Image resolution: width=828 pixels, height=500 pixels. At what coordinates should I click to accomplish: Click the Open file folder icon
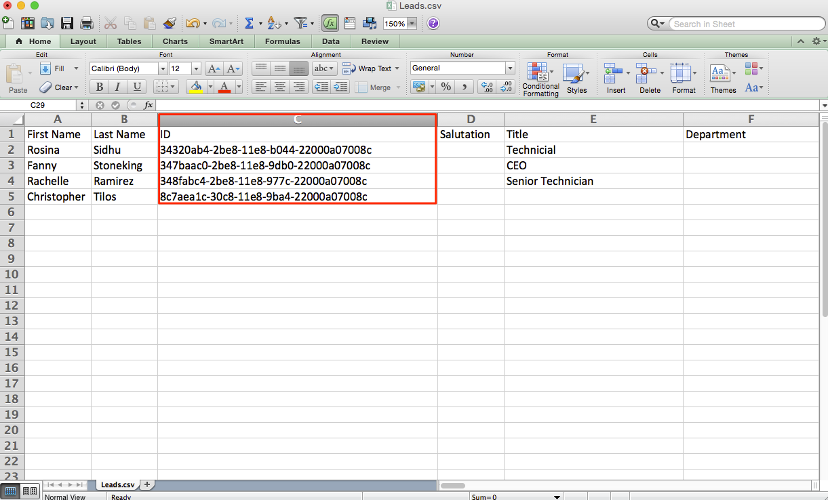click(x=47, y=24)
